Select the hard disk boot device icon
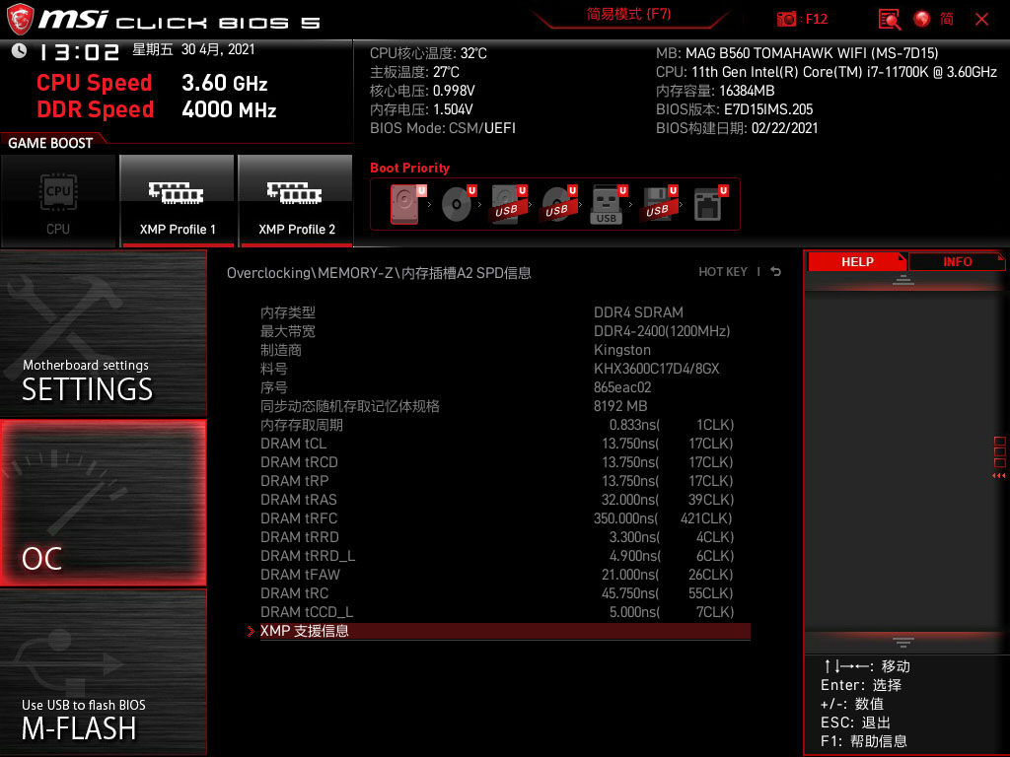Viewport: 1010px width, 757px height. click(405, 204)
